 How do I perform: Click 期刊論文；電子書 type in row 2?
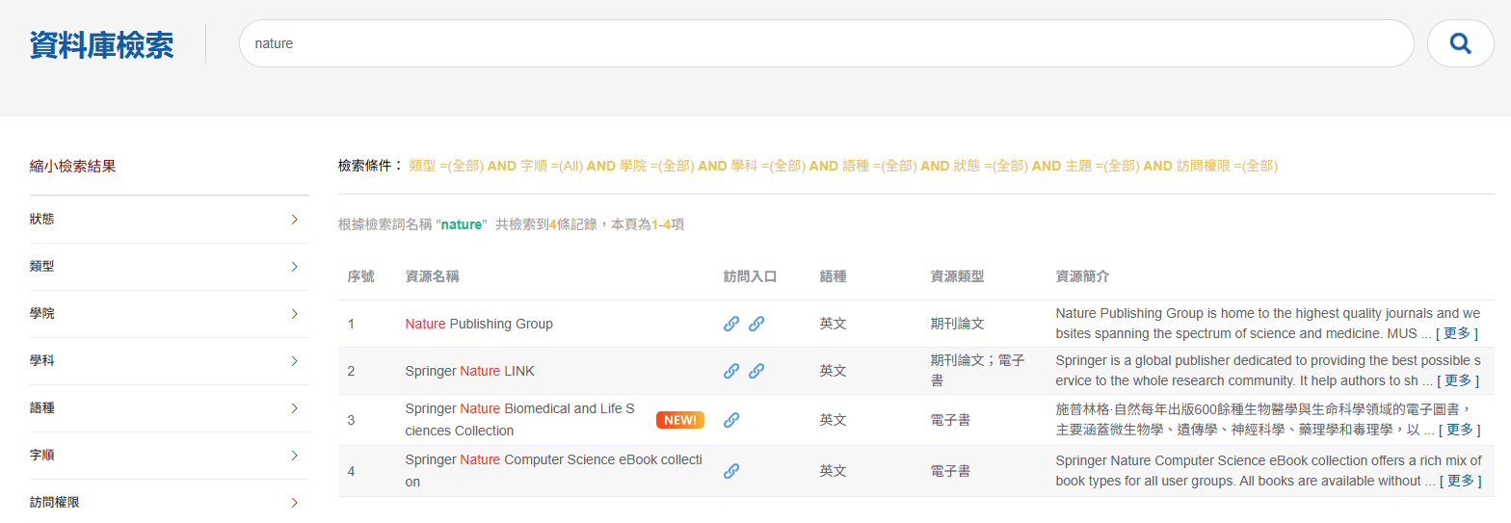pyautogui.click(x=977, y=371)
